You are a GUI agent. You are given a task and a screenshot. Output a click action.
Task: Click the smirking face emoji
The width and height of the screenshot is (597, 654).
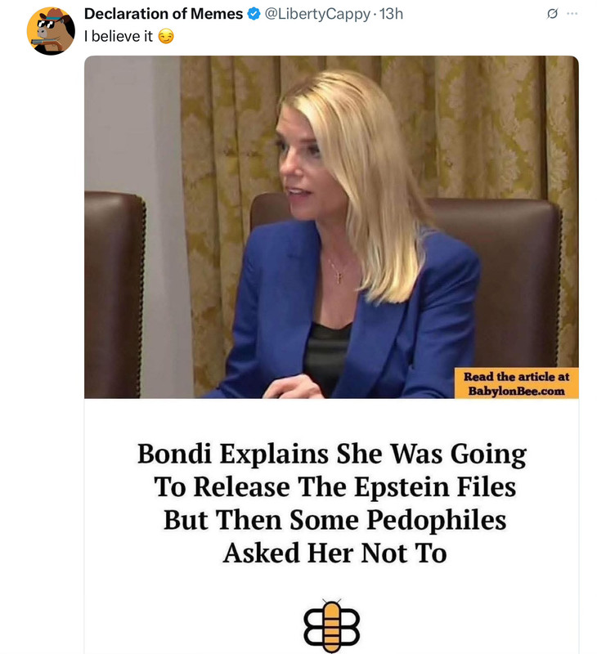(x=166, y=37)
